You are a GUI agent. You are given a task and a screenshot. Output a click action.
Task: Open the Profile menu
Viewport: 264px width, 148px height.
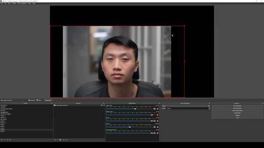tap(14, 4)
